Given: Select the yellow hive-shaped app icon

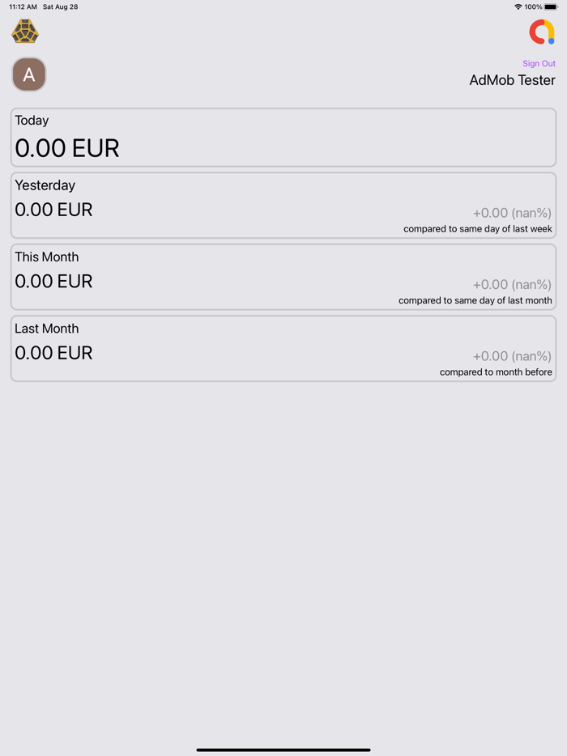Looking at the screenshot, I should 24,31.
